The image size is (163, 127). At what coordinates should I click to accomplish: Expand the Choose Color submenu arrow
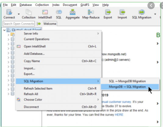click(x=98, y=100)
